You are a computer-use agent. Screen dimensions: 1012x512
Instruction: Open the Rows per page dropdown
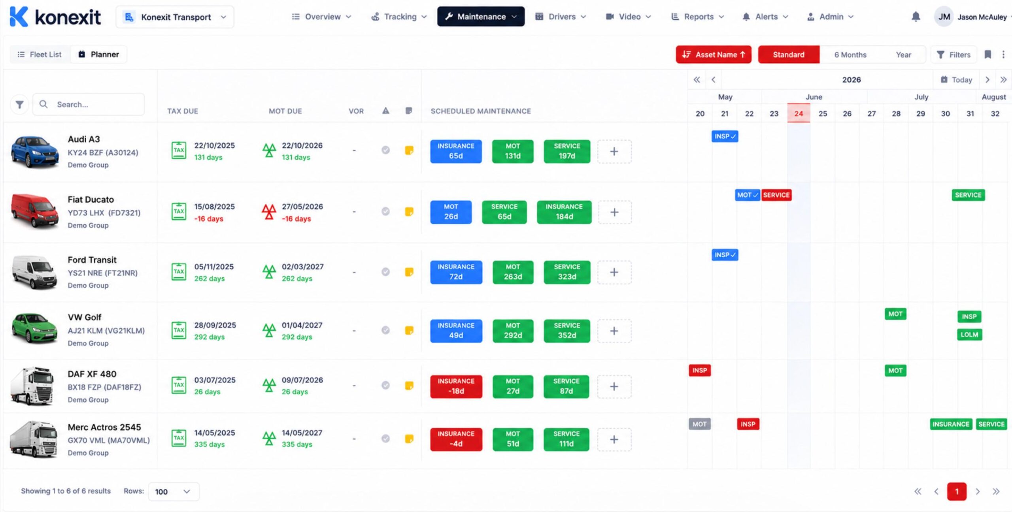click(174, 491)
